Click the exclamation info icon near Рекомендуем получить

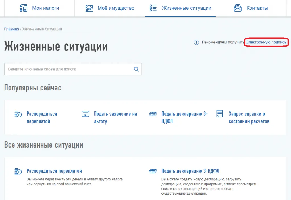[196, 42]
